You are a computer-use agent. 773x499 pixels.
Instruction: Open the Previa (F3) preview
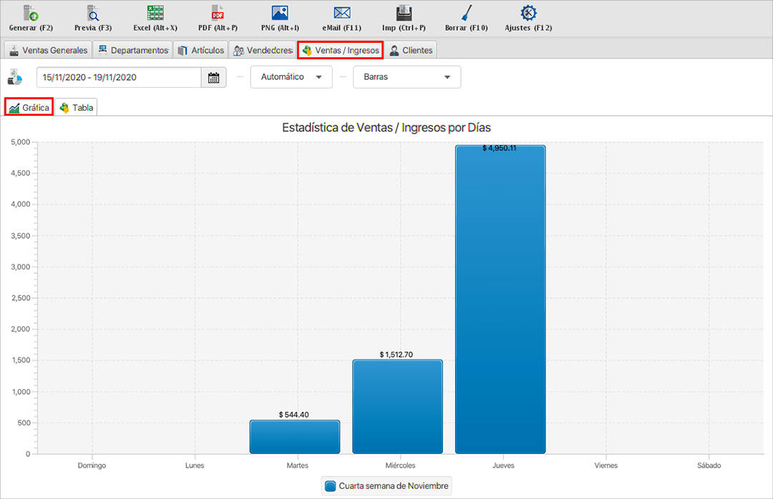click(93, 13)
